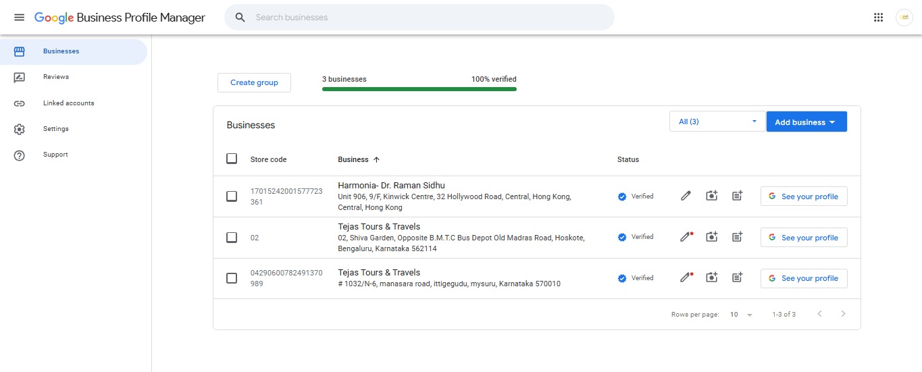Click the Google Business Profile Manager logo

[x=120, y=18]
